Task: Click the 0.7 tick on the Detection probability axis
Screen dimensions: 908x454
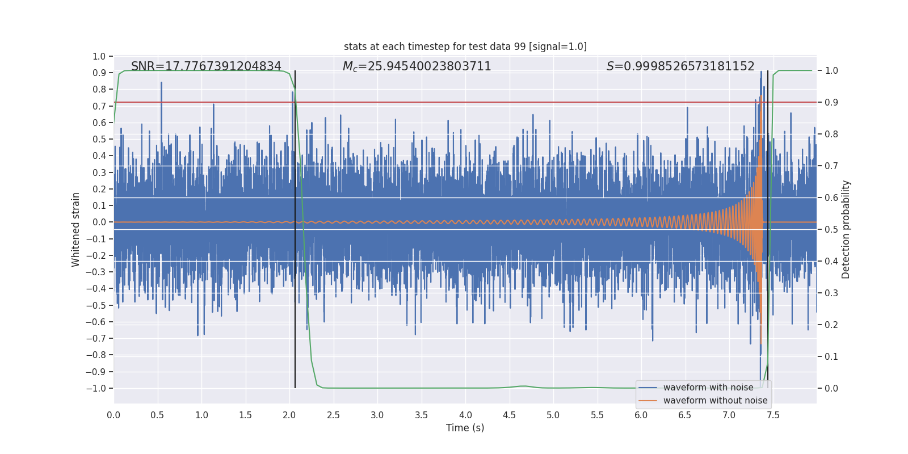Action: click(x=831, y=166)
